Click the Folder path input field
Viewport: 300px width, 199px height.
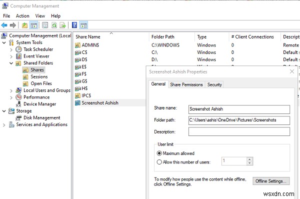click(x=239, y=120)
